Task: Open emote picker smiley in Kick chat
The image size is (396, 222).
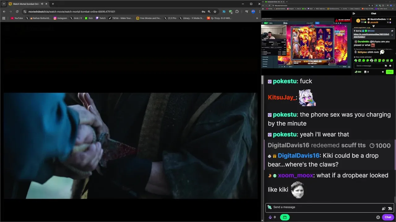Action: pos(390,66)
